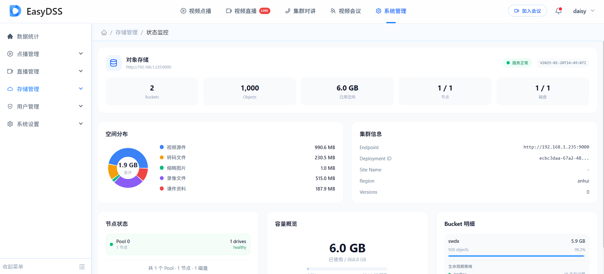Click the 容量概览 capacity usage bar

click(x=347, y=269)
